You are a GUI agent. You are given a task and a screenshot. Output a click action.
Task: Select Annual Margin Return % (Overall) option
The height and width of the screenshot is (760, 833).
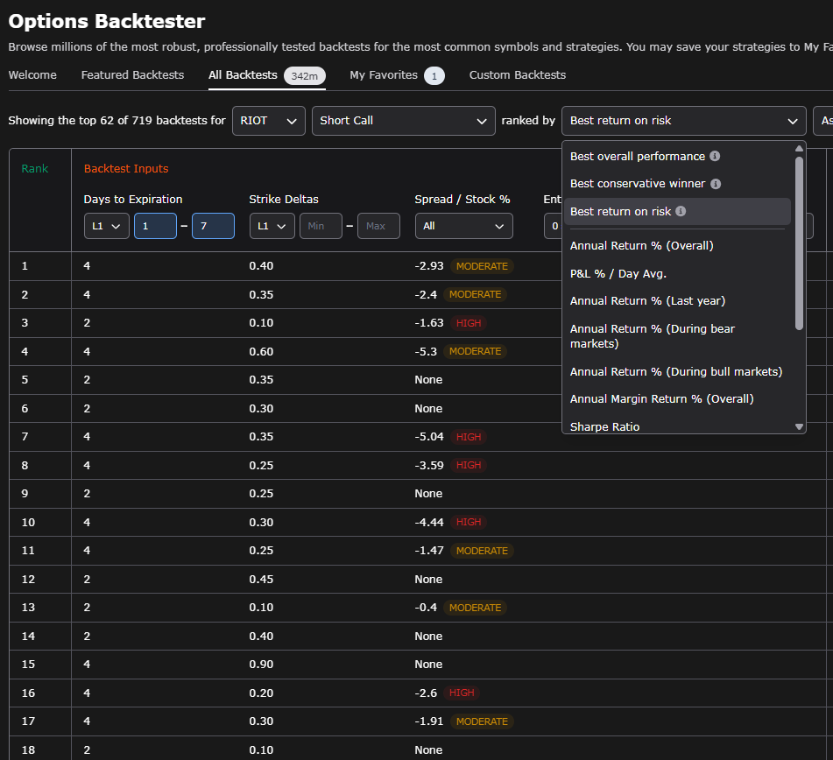point(677,399)
